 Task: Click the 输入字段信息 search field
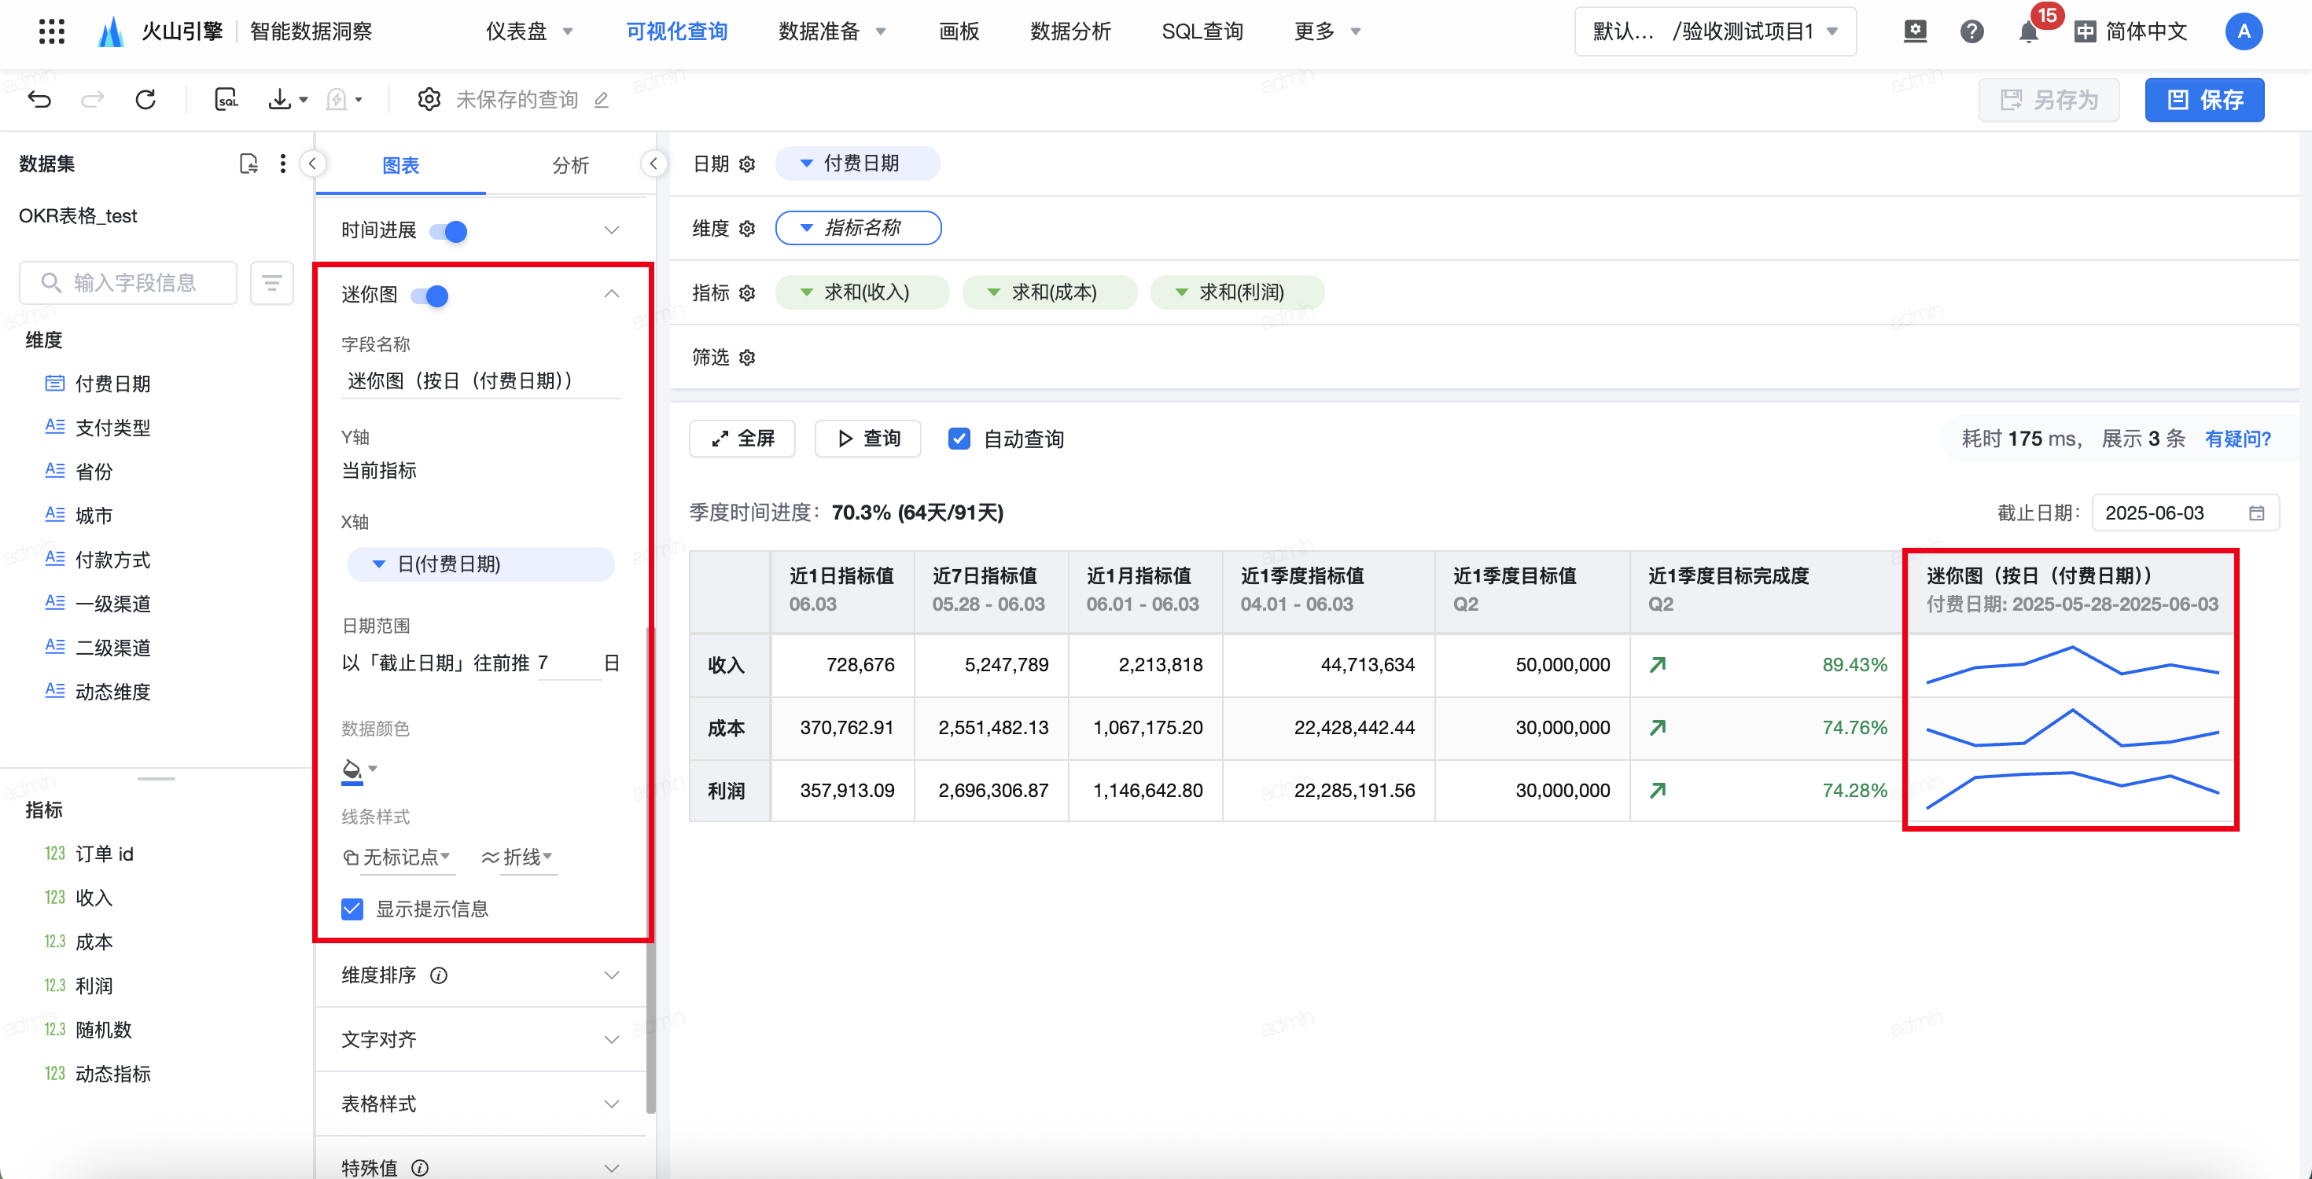128,283
